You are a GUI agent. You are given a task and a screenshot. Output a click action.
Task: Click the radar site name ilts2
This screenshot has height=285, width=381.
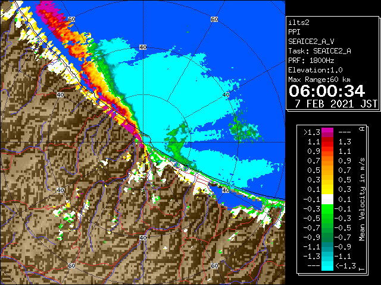299,23
